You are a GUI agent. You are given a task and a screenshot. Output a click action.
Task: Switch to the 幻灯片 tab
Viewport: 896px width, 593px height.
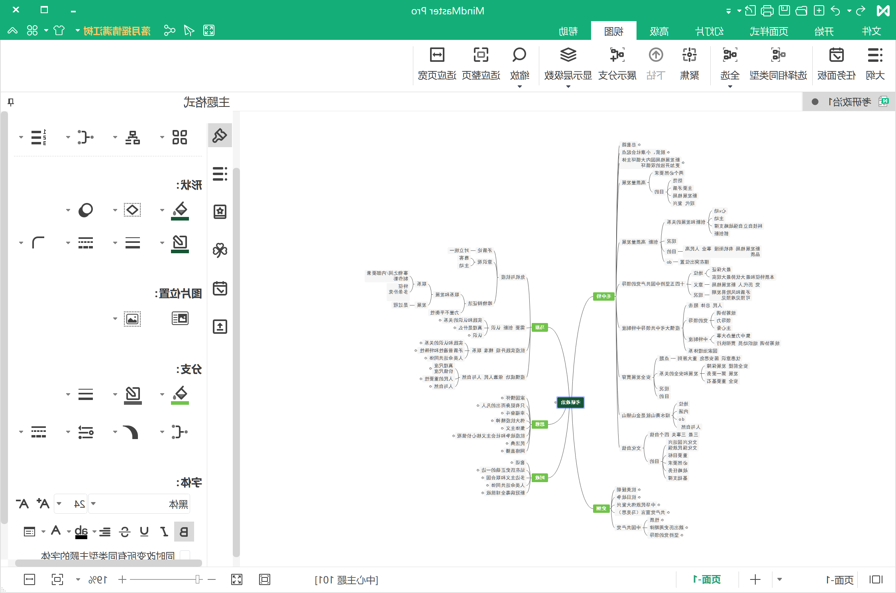click(709, 31)
